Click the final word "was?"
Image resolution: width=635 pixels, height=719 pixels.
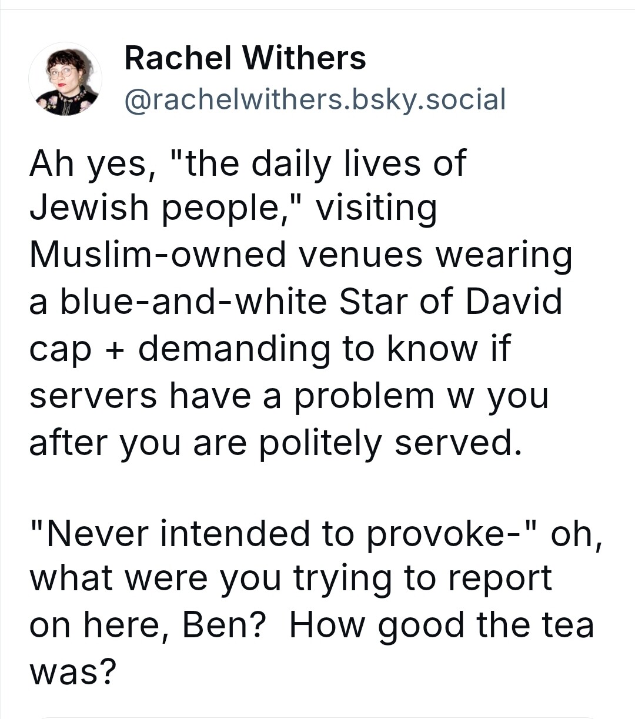72,671
